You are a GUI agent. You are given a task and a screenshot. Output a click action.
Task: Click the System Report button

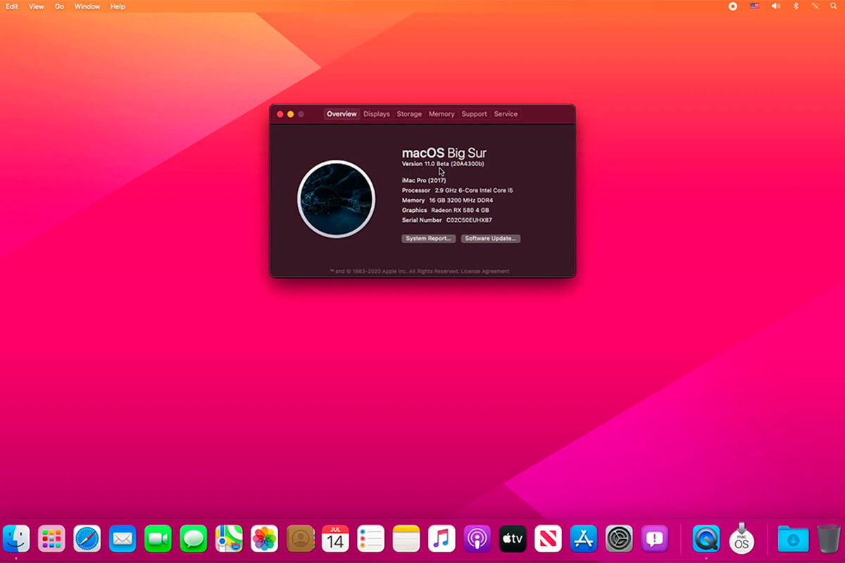coord(428,239)
